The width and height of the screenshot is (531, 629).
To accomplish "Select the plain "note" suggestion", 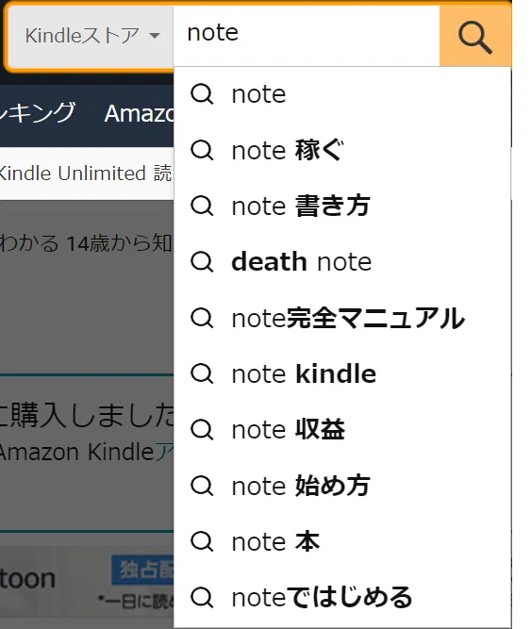I will pos(342,94).
